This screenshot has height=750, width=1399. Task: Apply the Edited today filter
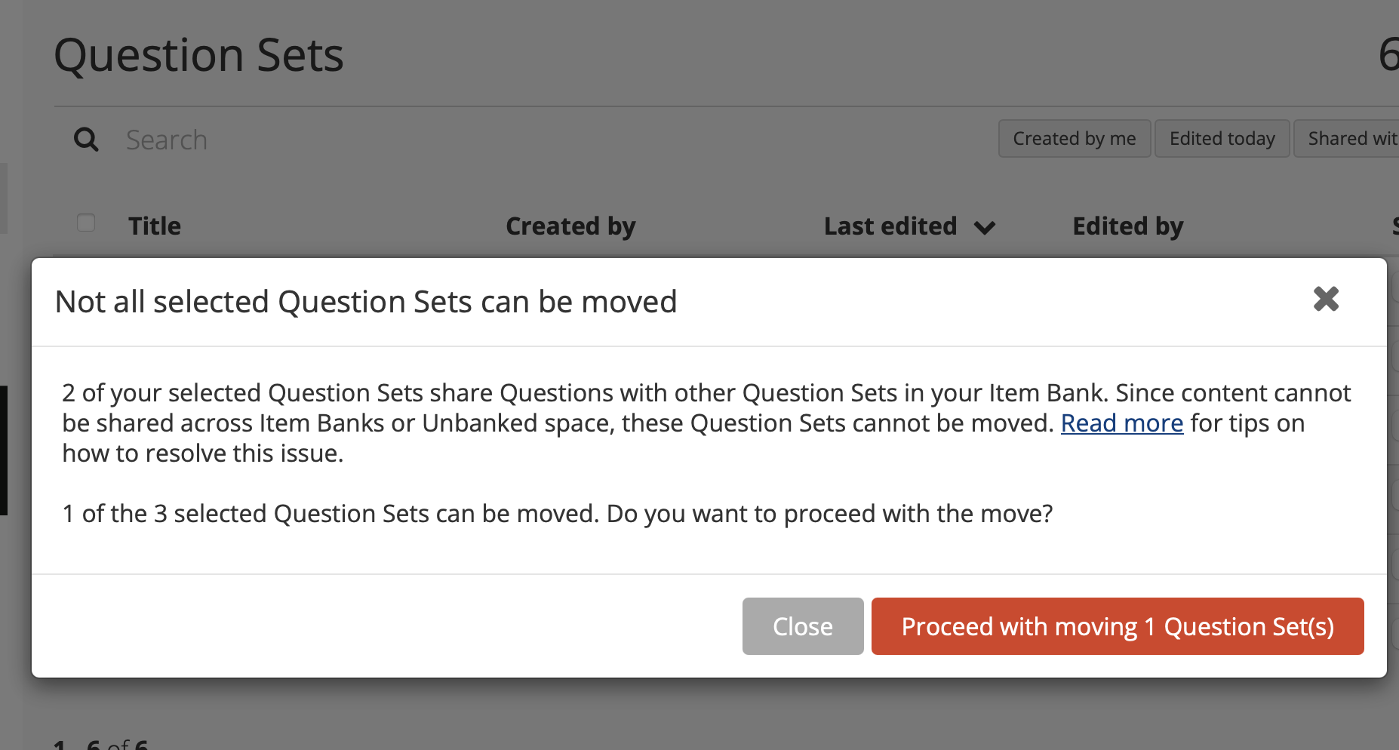pyautogui.click(x=1222, y=139)
